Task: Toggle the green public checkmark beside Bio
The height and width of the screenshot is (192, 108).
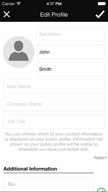Action: click(x=101, y=190)
